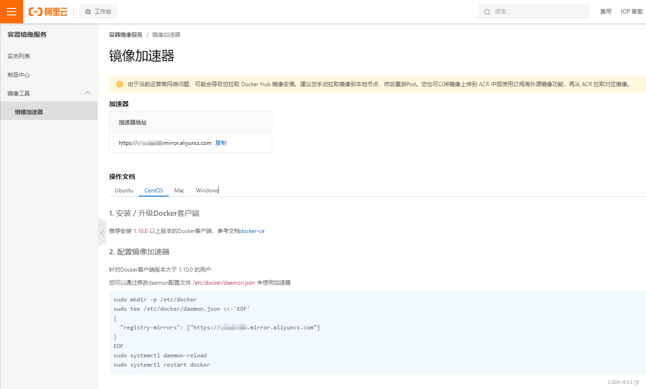Click the Alibaba Cloud logo
The height and width of the screenshot is (389, 646).
click(x=48, y=12)
